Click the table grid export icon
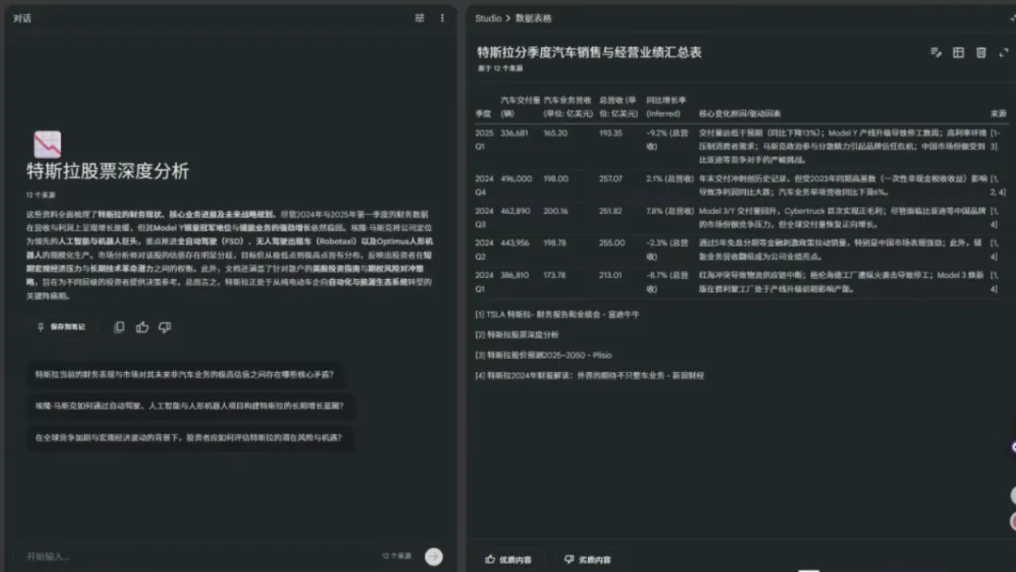The width and height of the screenshot is (1016, 572). tap(959, 53)
